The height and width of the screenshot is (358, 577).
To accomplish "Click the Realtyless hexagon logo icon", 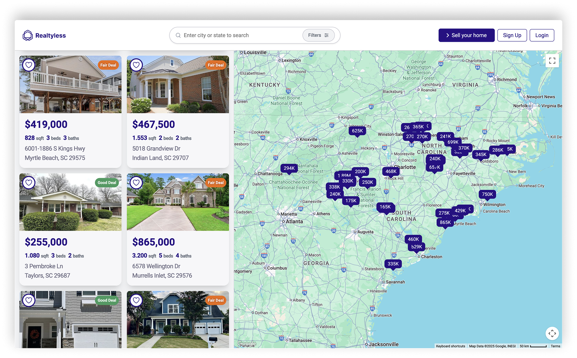I will (27, 35).
